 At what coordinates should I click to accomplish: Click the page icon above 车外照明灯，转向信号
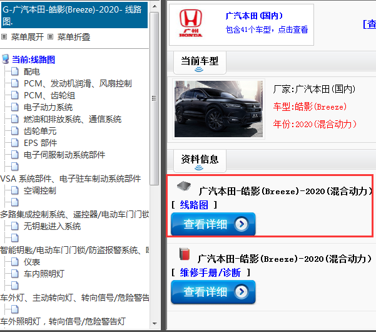tap(15, 309)
